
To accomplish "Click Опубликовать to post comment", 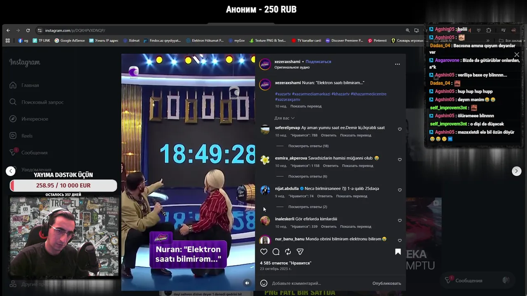I will coord(387,283).
